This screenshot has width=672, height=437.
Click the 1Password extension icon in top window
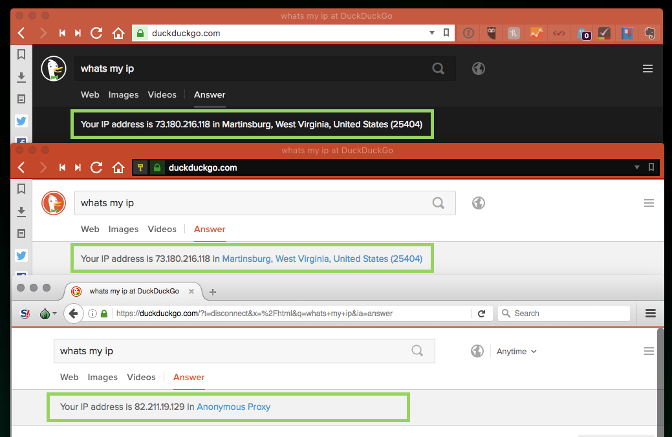click(x=468, y=33)
